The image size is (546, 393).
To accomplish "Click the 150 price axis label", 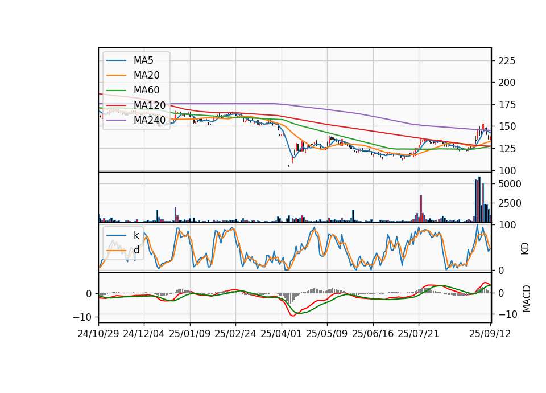I will 507,126.
